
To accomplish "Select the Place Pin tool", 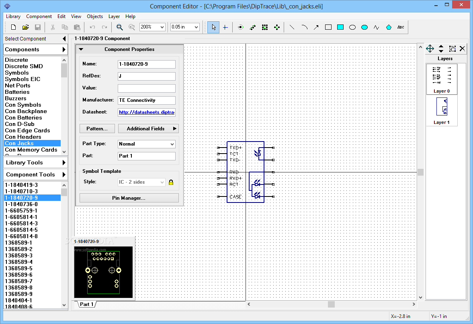I will coord(240,27).
